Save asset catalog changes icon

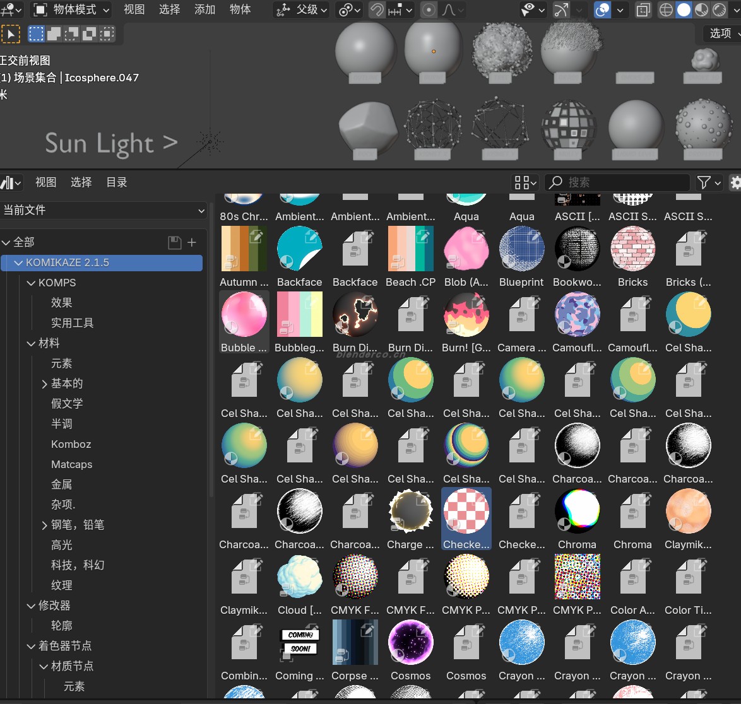pos(174,243)
